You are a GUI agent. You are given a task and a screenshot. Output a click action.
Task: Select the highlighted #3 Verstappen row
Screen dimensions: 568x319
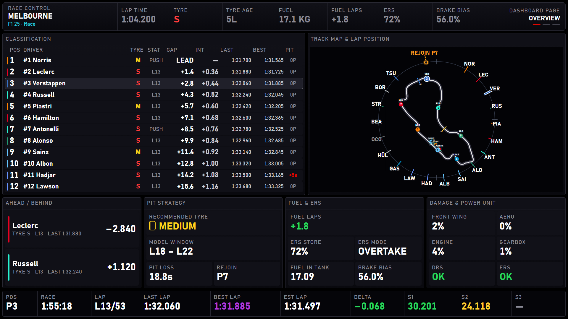click(x=154, y=83)
